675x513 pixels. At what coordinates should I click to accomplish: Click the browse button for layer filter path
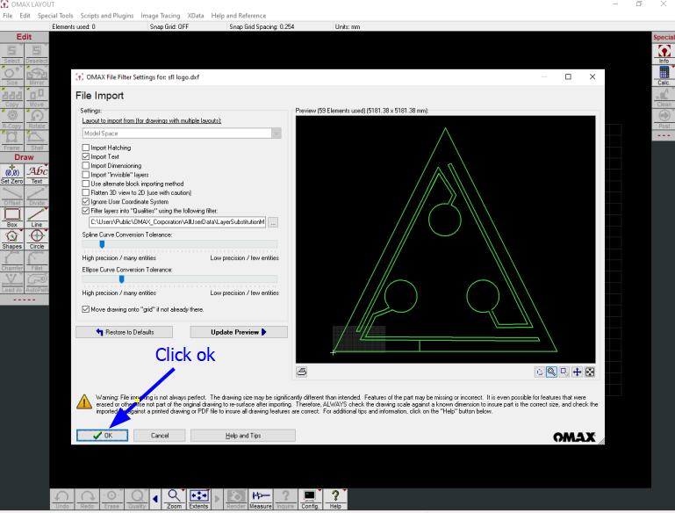(273, 222)
